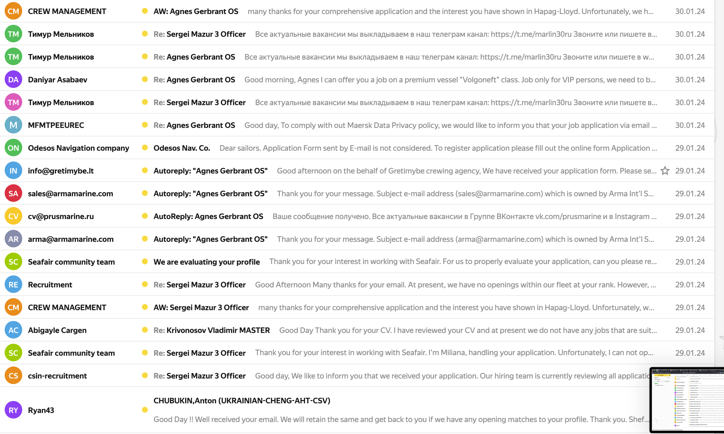
Task: Click the purple DA avatar of Daniyar Asabaev
Action: coord(13,79)
